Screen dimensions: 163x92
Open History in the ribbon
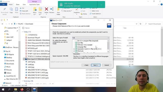84,14
